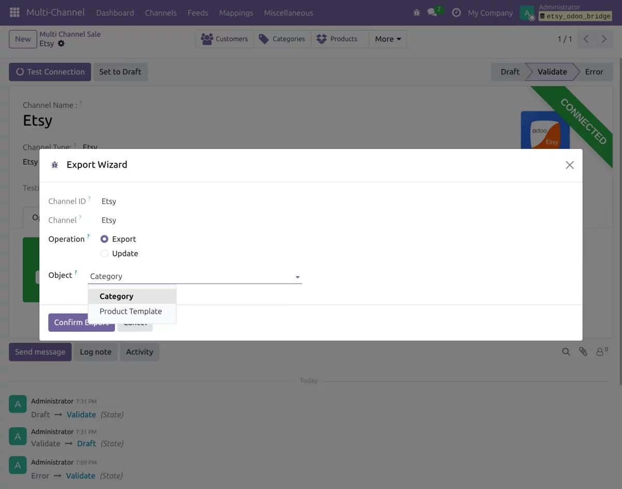Open the Mappings menu
The height and width of the screenshot is (489, 622).
pos(236,12)
